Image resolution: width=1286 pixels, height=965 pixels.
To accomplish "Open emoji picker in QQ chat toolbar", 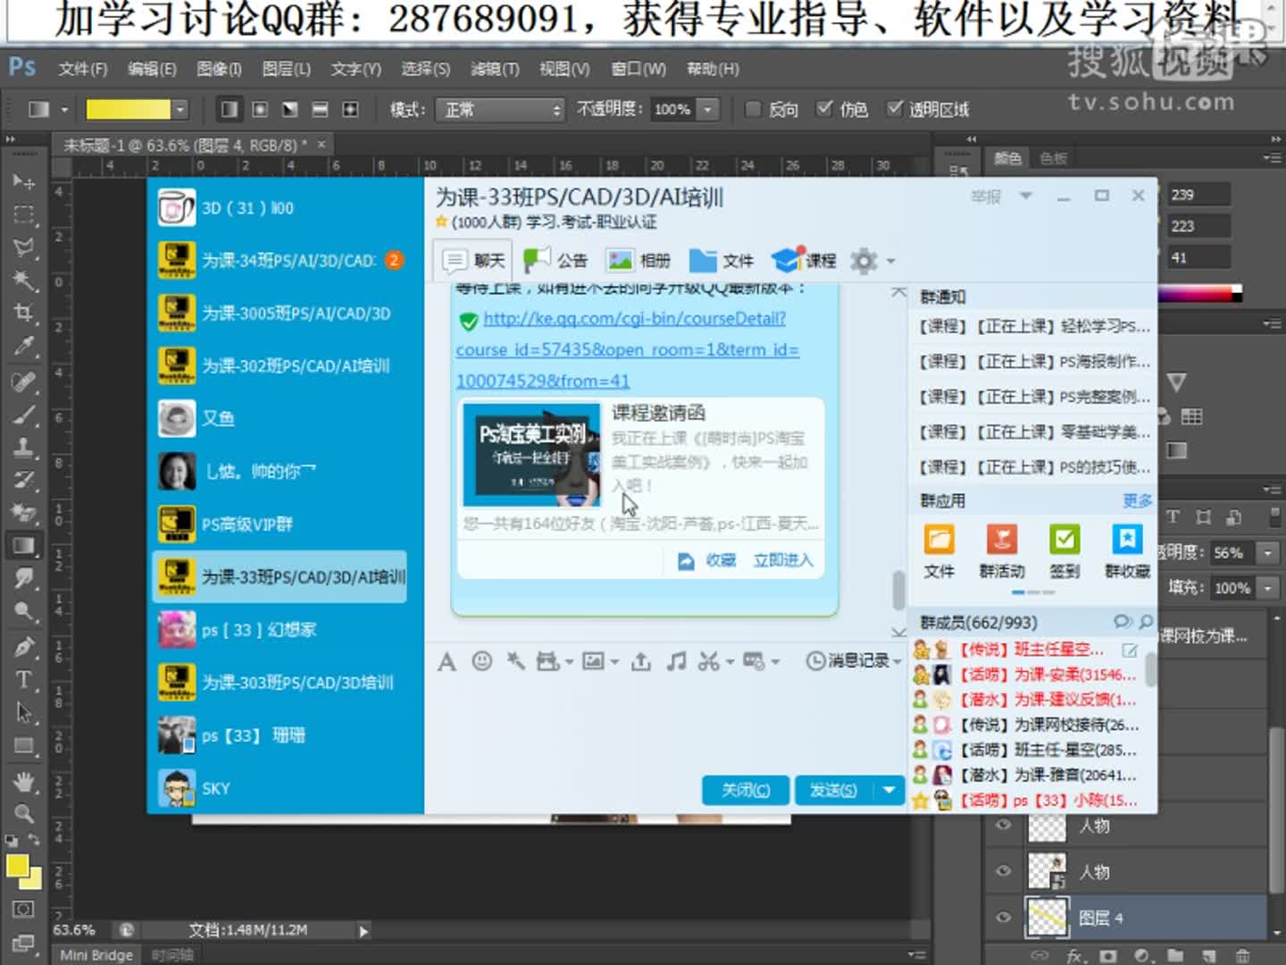I will click(482, 661).
